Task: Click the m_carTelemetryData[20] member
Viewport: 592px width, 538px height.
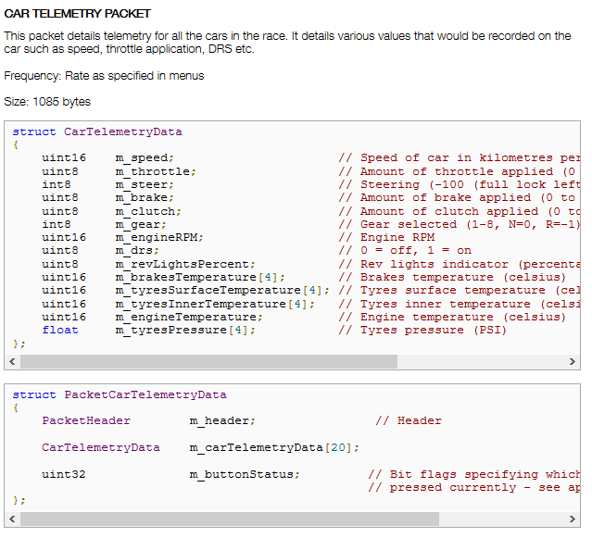Action: pyautogui.click(x=274, y=447)
